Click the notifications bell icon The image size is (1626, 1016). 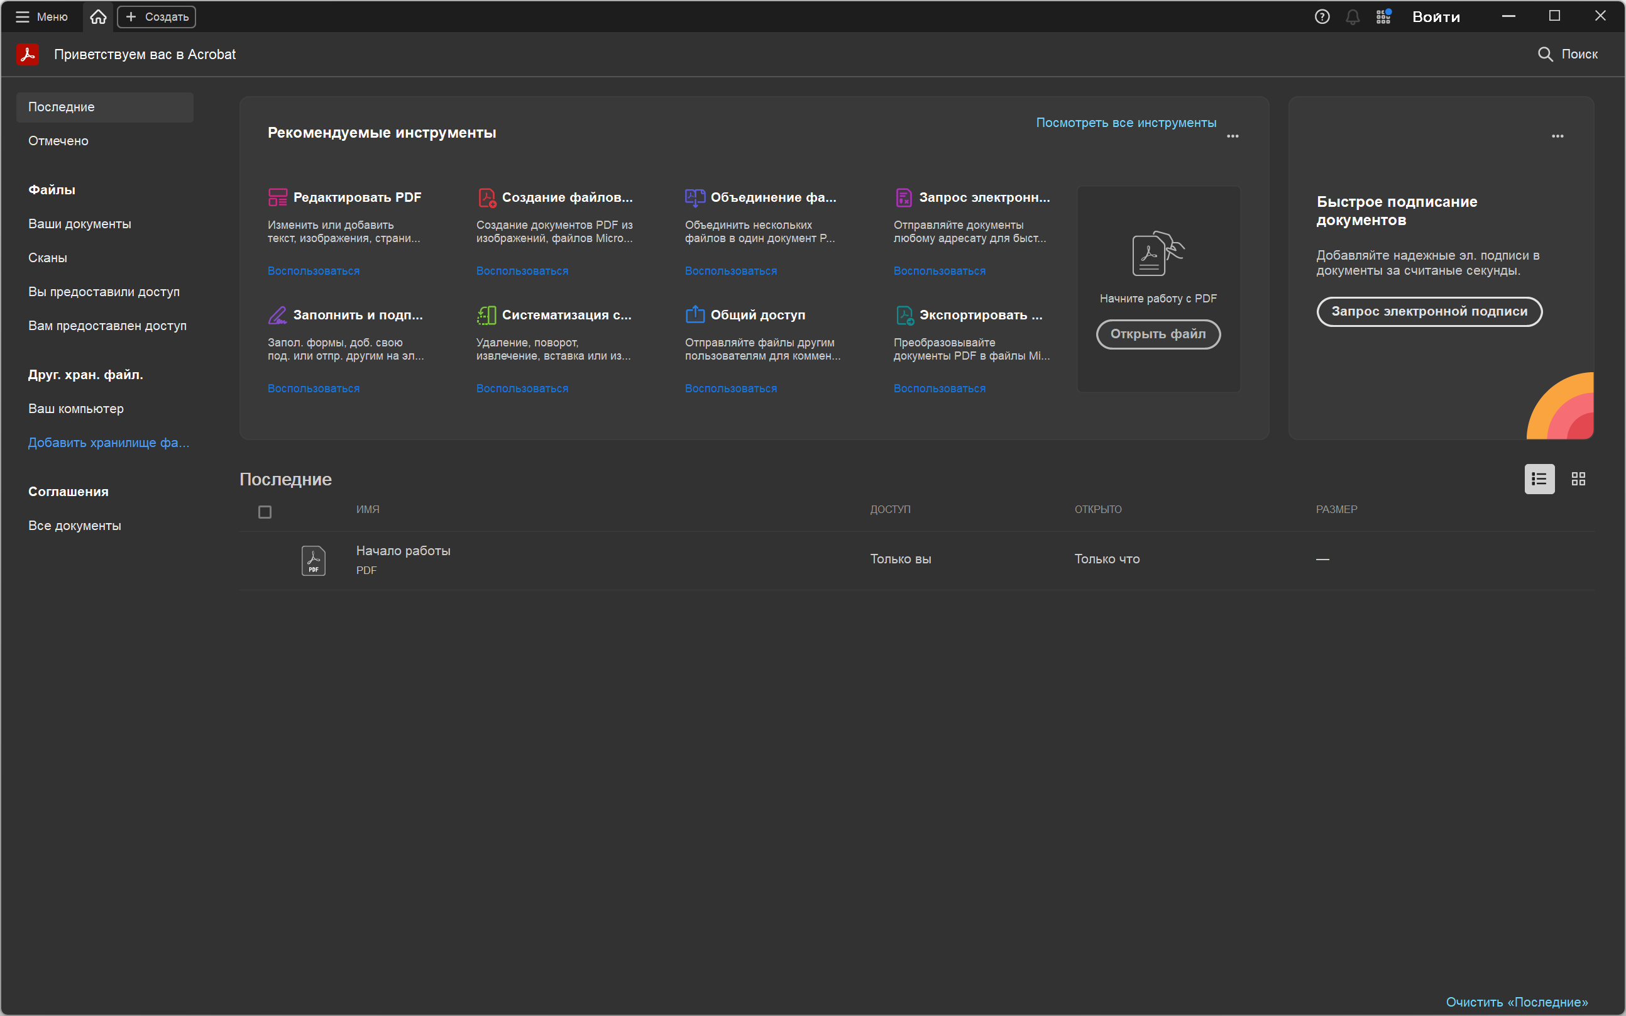tap(1352, 17)
